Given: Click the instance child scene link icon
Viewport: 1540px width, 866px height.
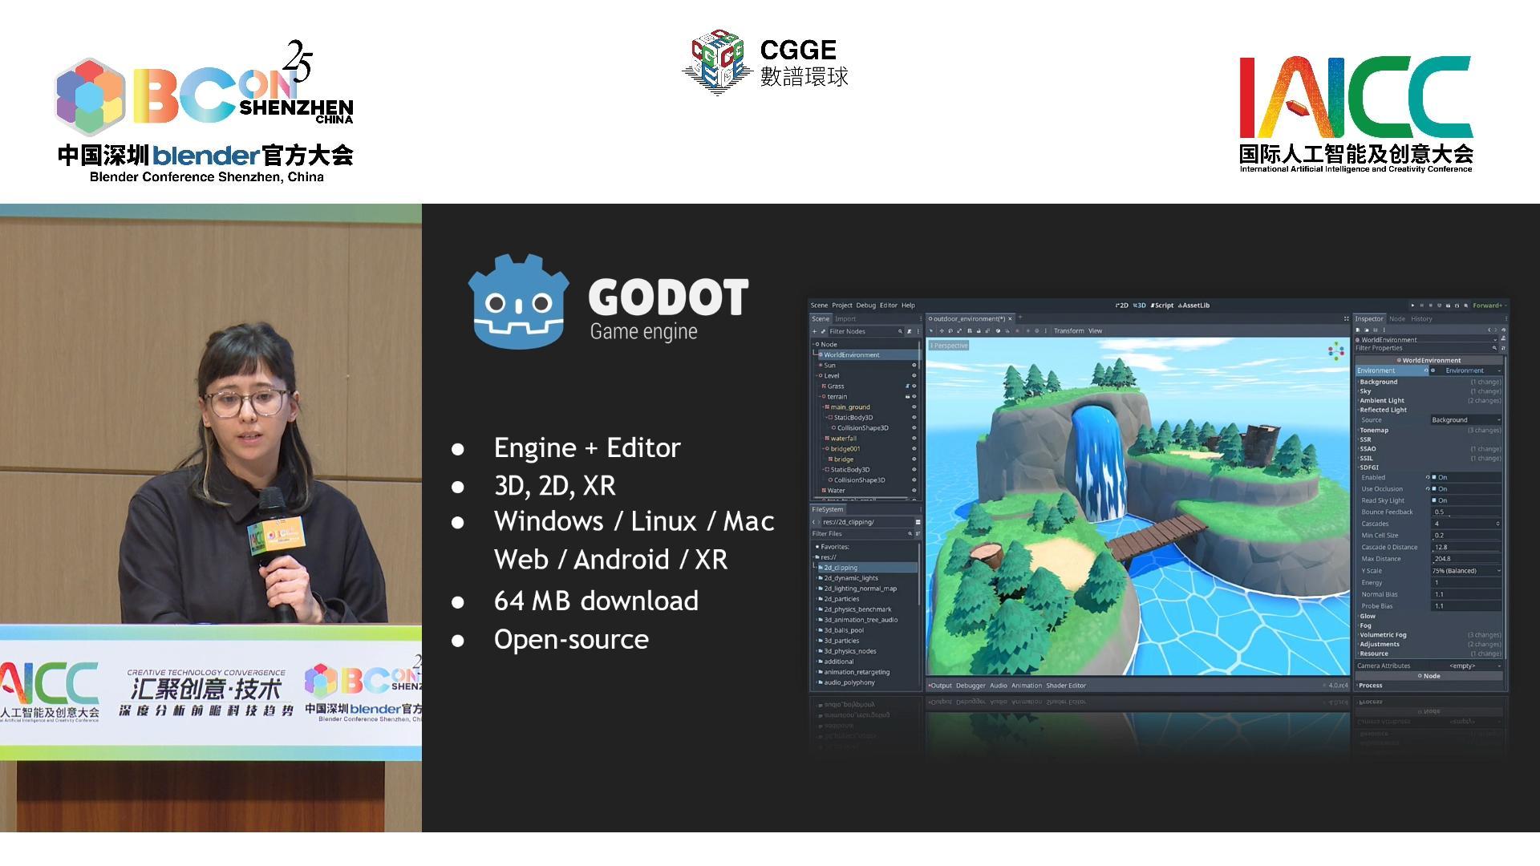Looking at the screenshot, I should [x=823, y=331].
